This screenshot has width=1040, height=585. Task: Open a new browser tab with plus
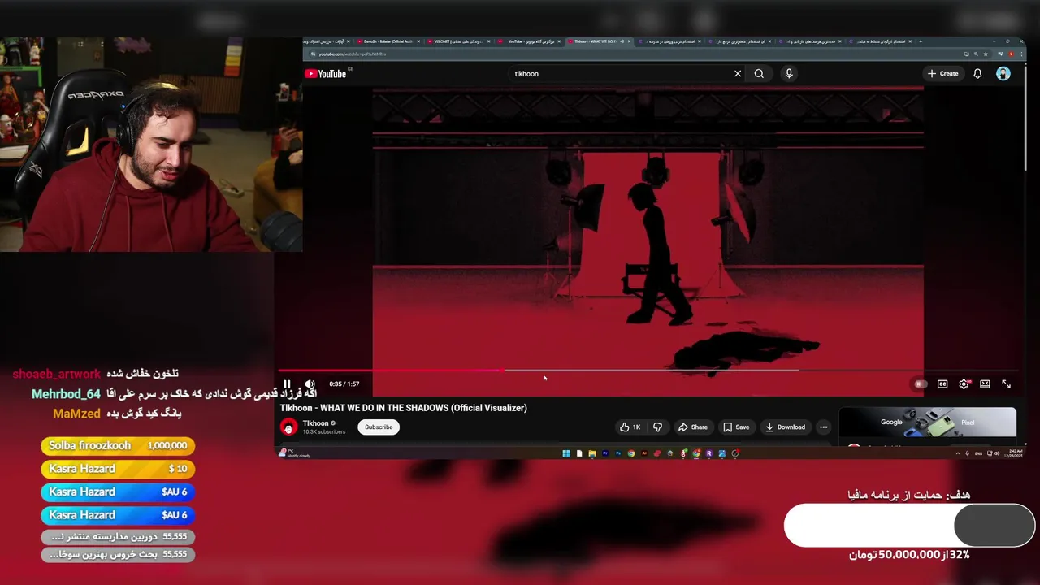921,41
